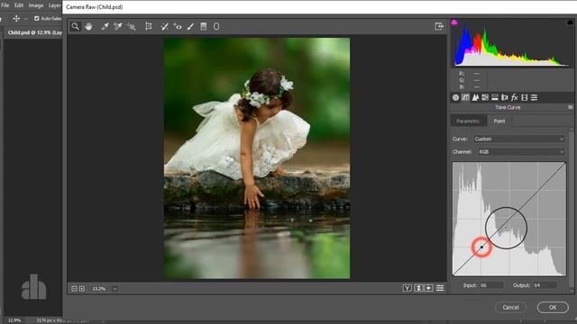The height and width of the screenshot is (324, 577).
Task: Select the curve control point at input 66
Action: tap(481, 247)
